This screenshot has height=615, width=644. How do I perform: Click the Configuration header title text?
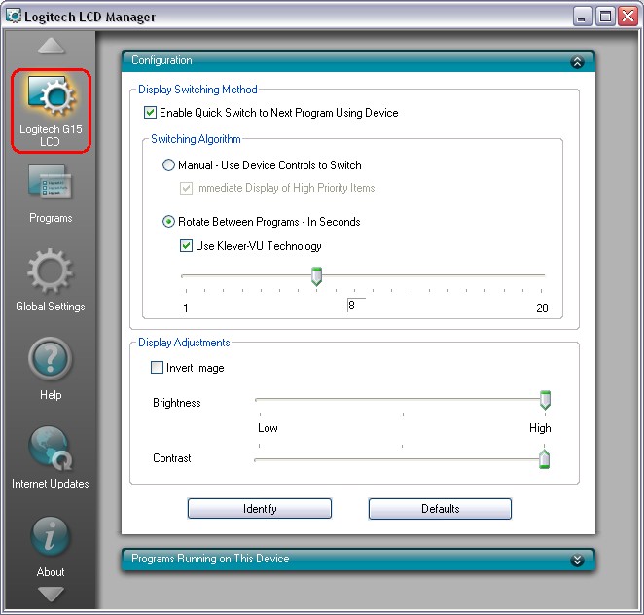(x=161, y=60)
